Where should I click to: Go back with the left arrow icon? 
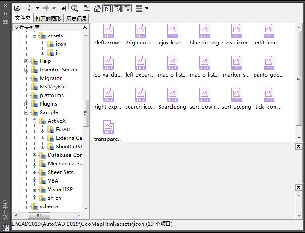coord(30,8)
